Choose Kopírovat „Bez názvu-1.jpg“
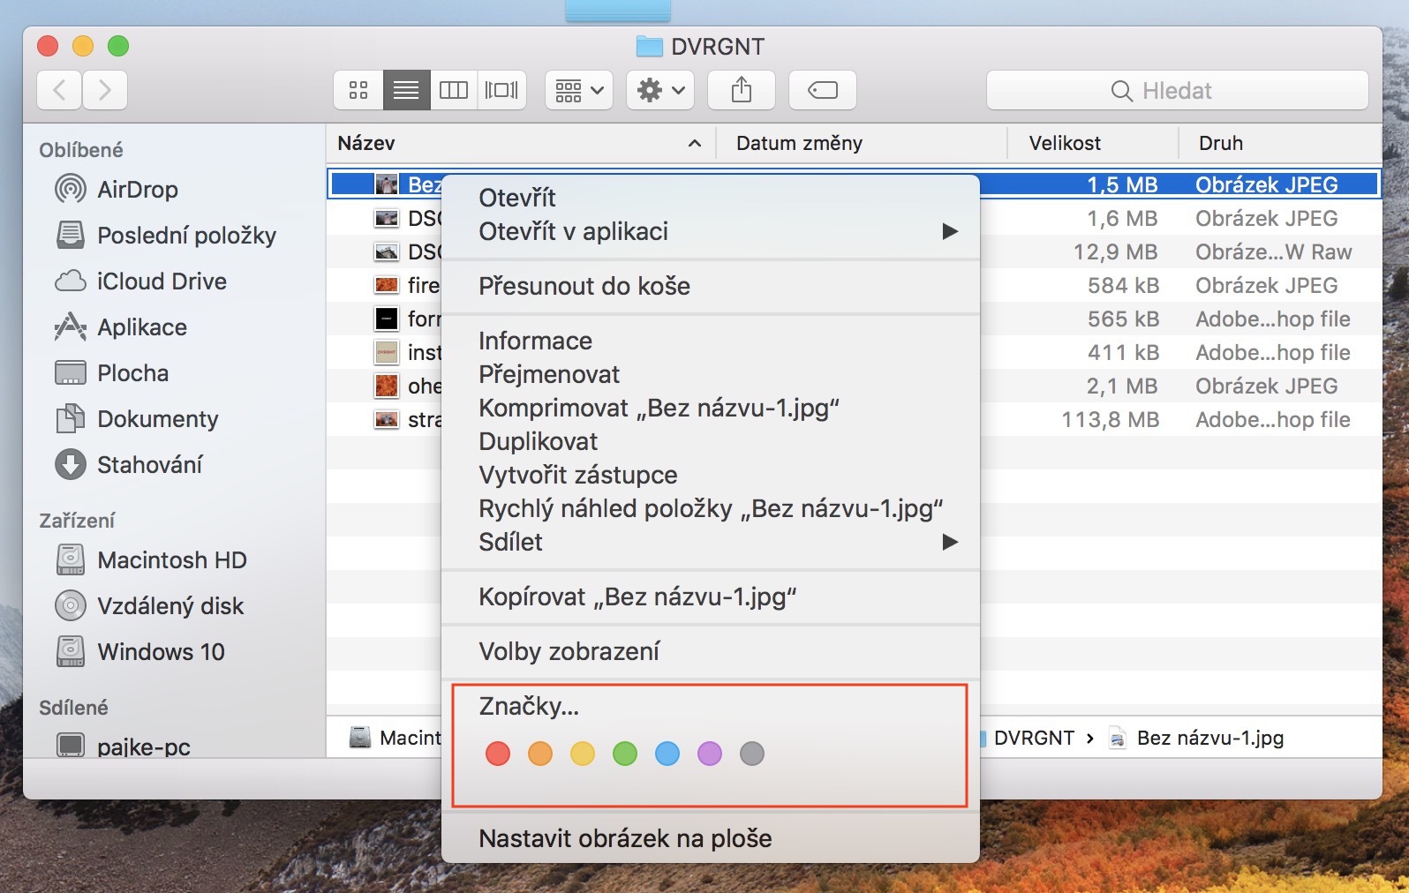Image resolution: width=1409 pixels, height=893 pixels. click(711, 597)
